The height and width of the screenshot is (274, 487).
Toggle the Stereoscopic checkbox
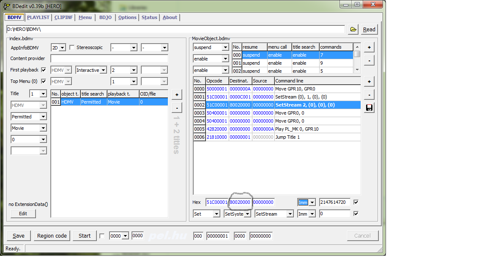[72, 47]
